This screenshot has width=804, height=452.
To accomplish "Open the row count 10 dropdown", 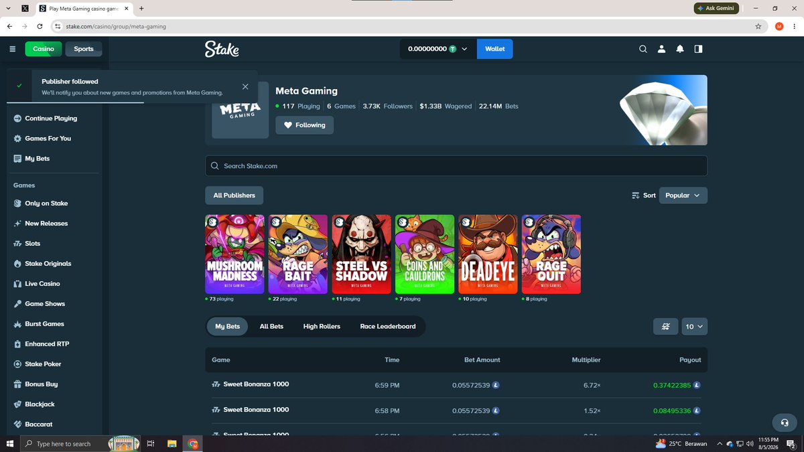I will [x=694, y=327].
